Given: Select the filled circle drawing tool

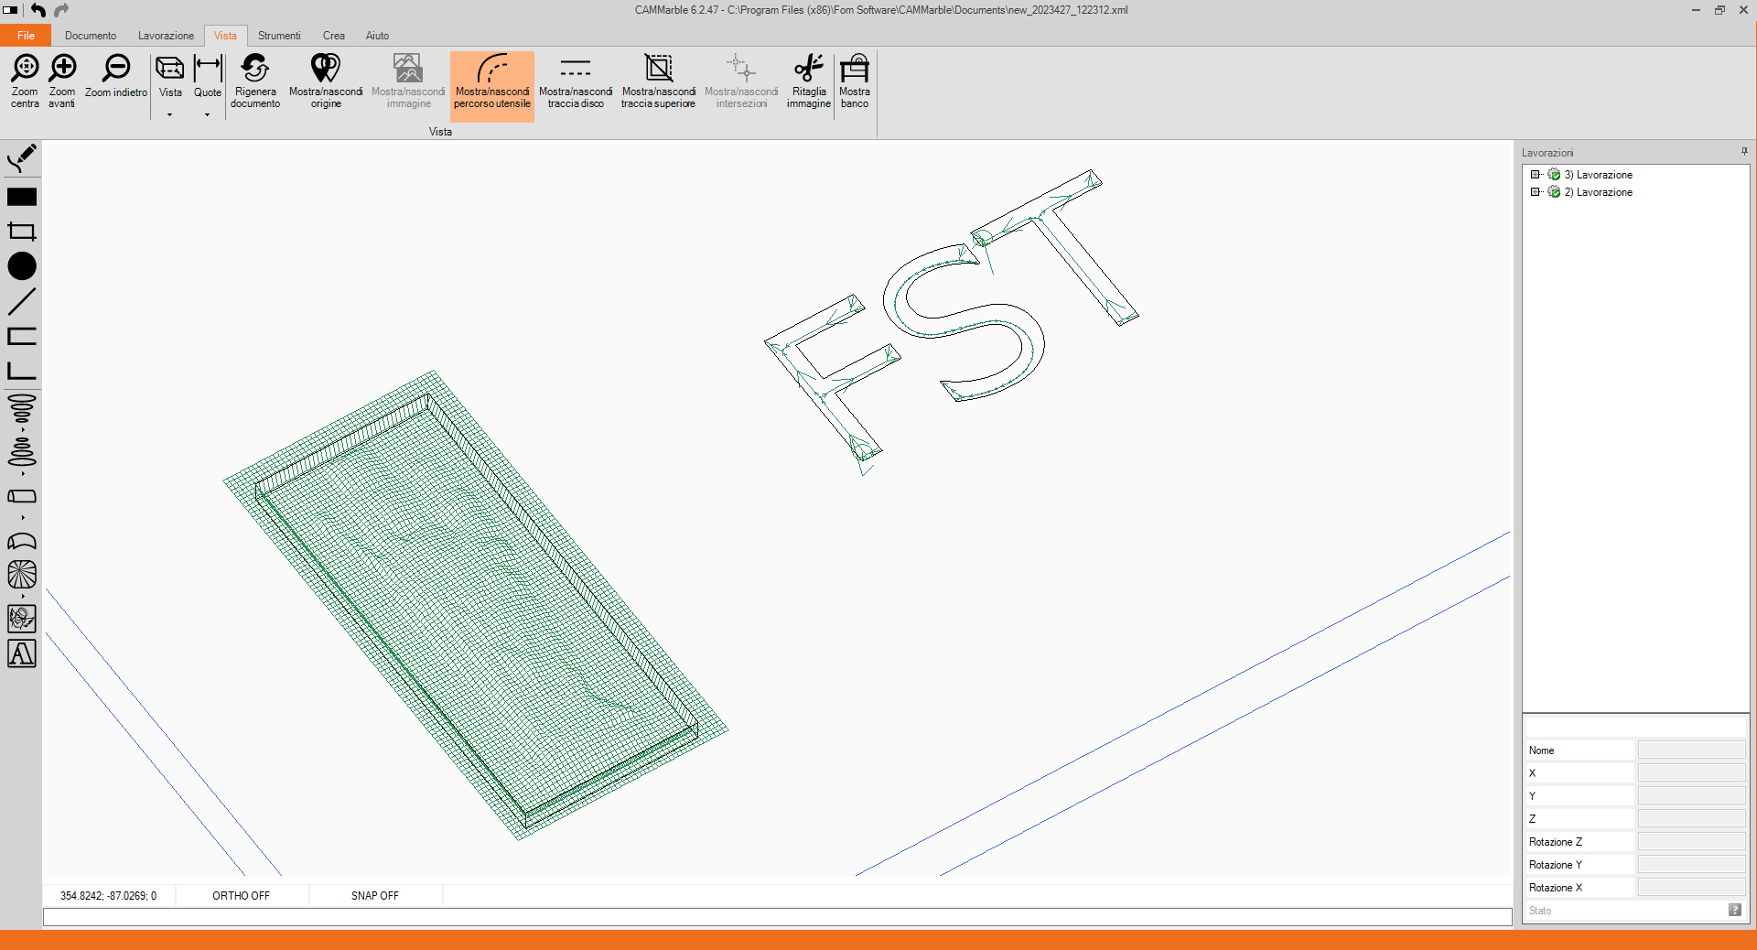Looking at the screenshot, I should (22, 266).
